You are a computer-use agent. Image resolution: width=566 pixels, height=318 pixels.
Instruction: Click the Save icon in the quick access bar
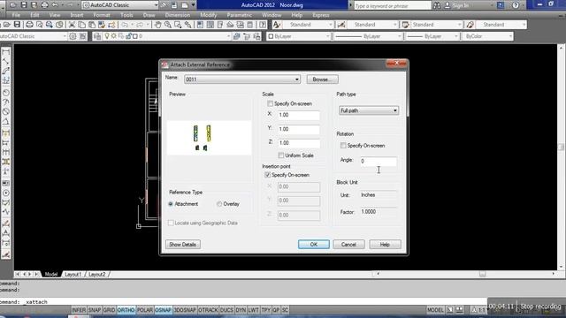tap(24, 5)
